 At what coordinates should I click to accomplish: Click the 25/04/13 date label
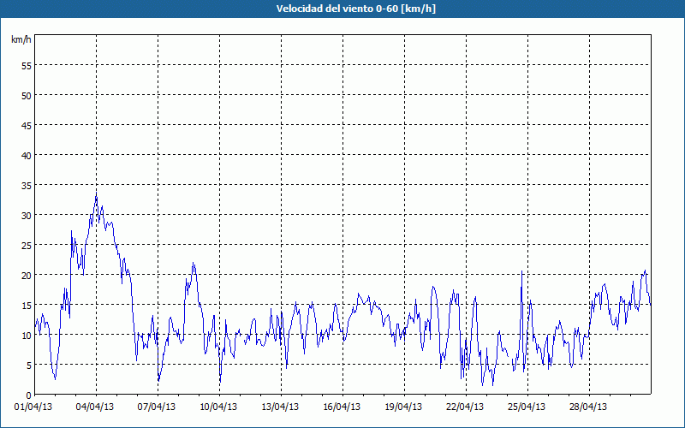[x=527, y=407]
